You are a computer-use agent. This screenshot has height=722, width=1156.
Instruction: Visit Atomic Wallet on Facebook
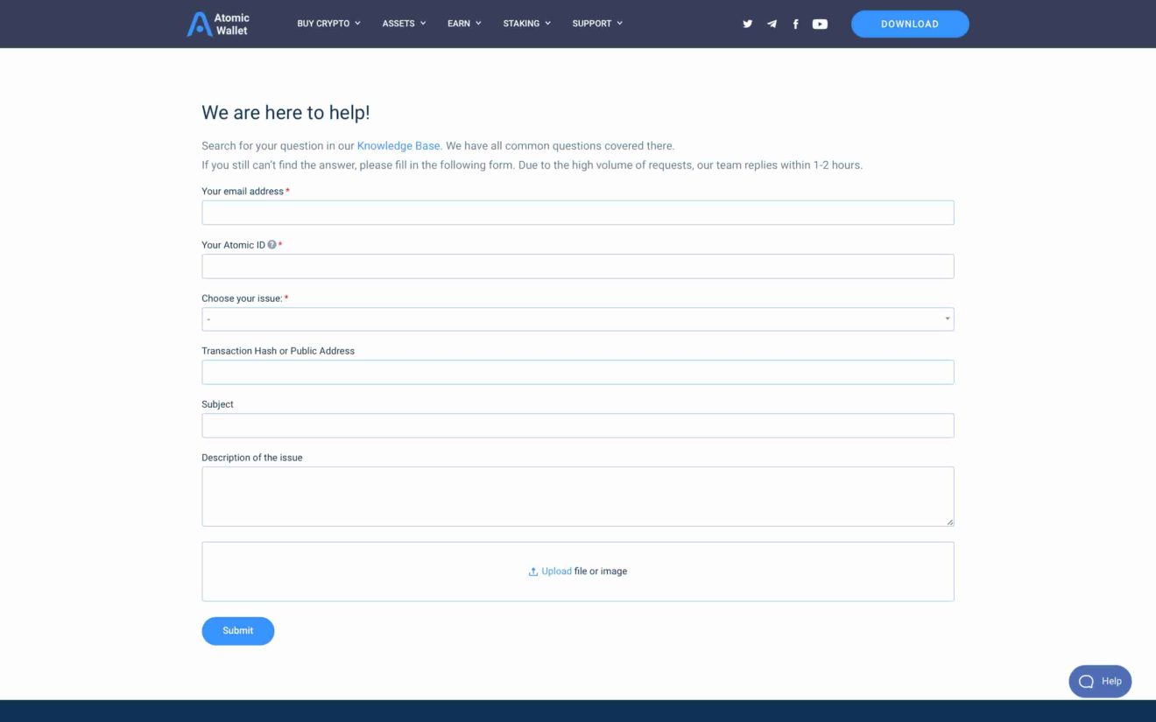click(x=795, y=24)
